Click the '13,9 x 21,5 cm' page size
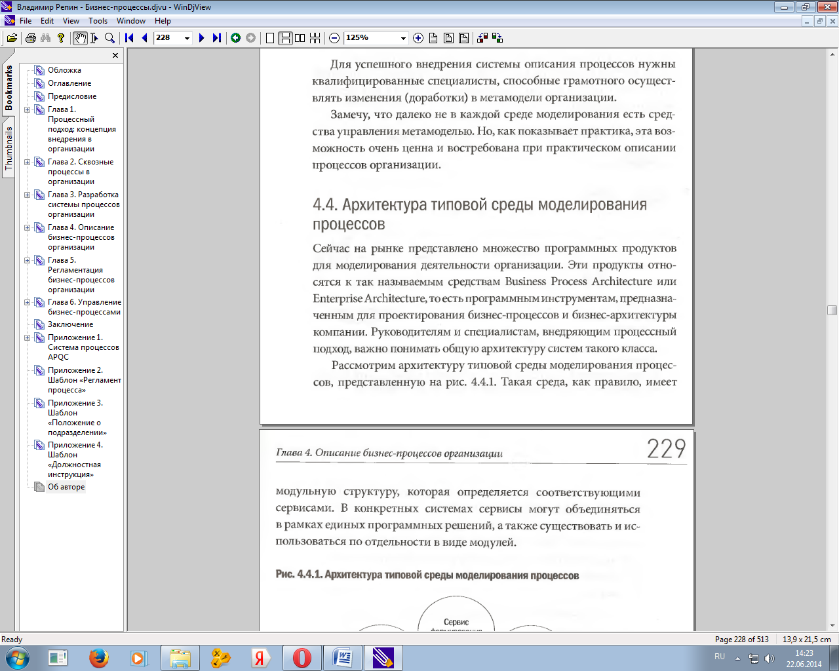The width and height of the screenshot is (839, 671). click(806, 640)
